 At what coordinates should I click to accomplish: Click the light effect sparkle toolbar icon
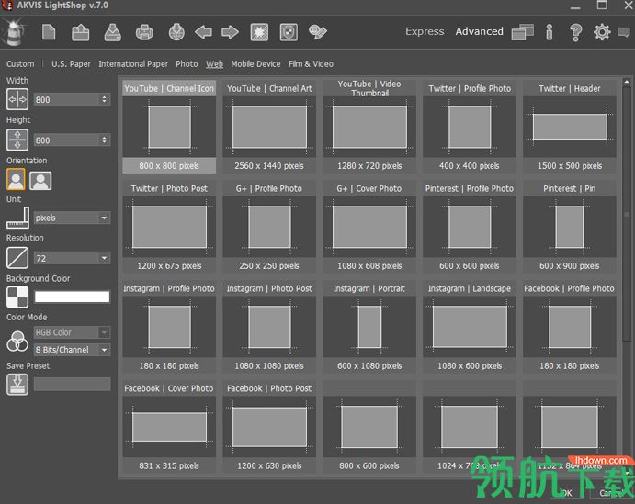click(259, 32)
